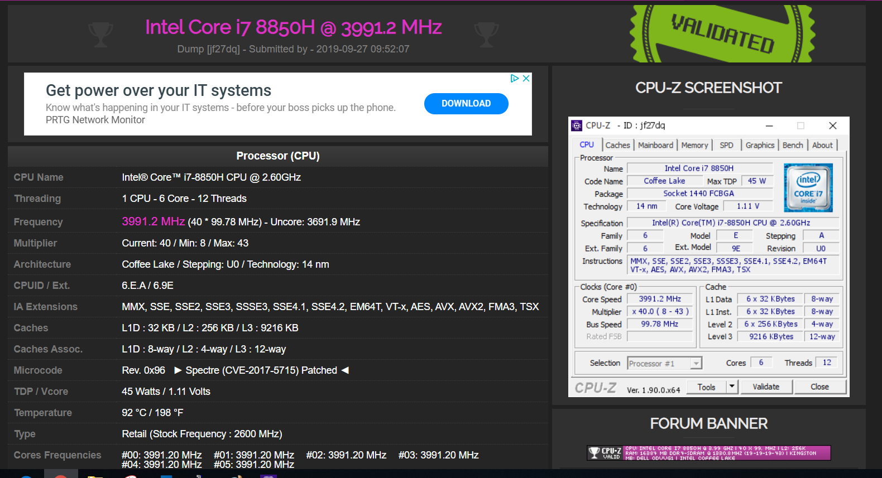Screen dimensions: 882x478
Task: Open the Memory tab in CPU-Z
Action: click(x=694, y=145)
